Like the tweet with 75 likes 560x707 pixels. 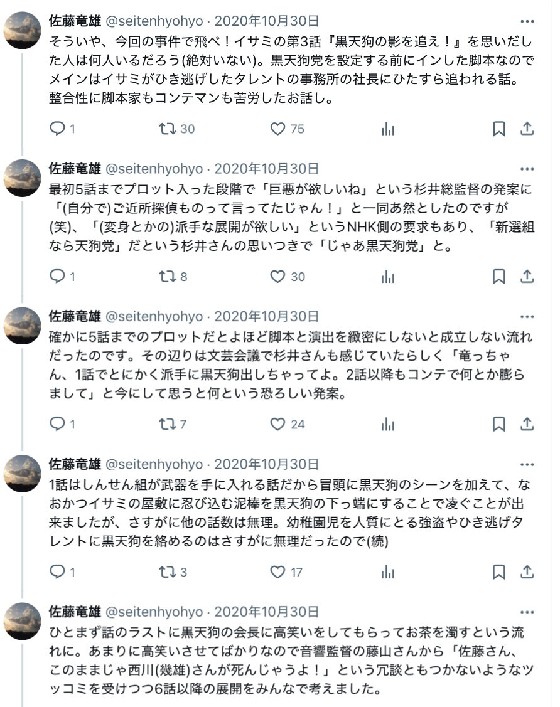277,129
